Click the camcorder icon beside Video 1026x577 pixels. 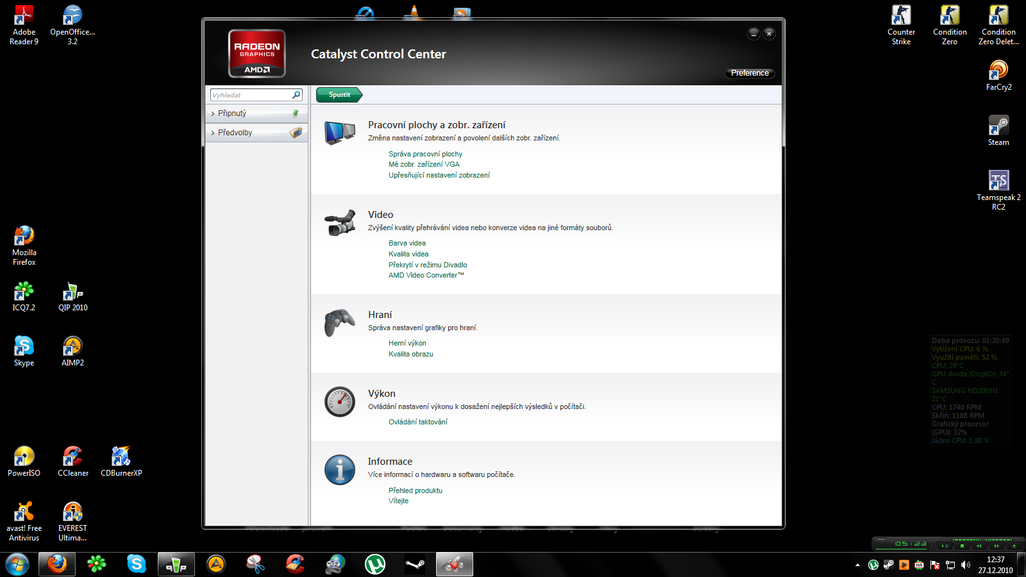(x=340, y=223)
